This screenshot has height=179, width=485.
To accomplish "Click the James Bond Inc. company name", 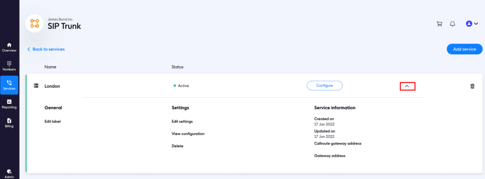I will click(x=60, y=19).
